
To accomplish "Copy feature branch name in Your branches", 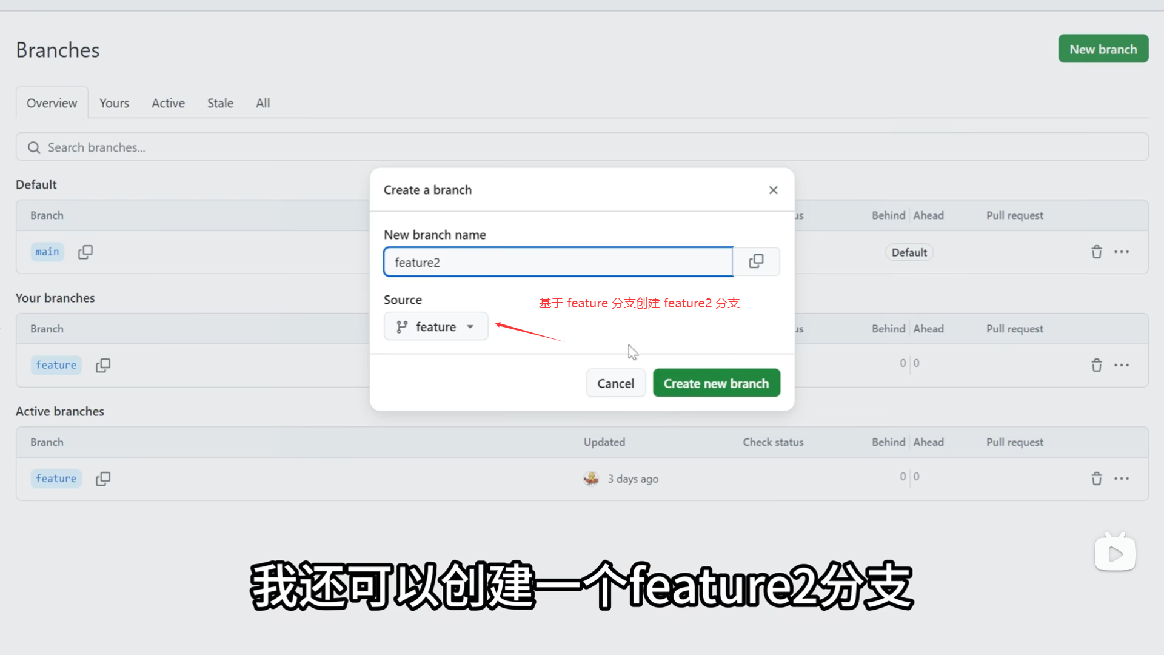I will click(103, 365).
